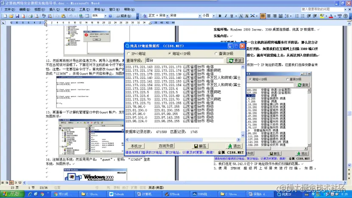Open the 视图(V) menu
The height and width of the screenshot is (198, 352).
click(39, 9)
